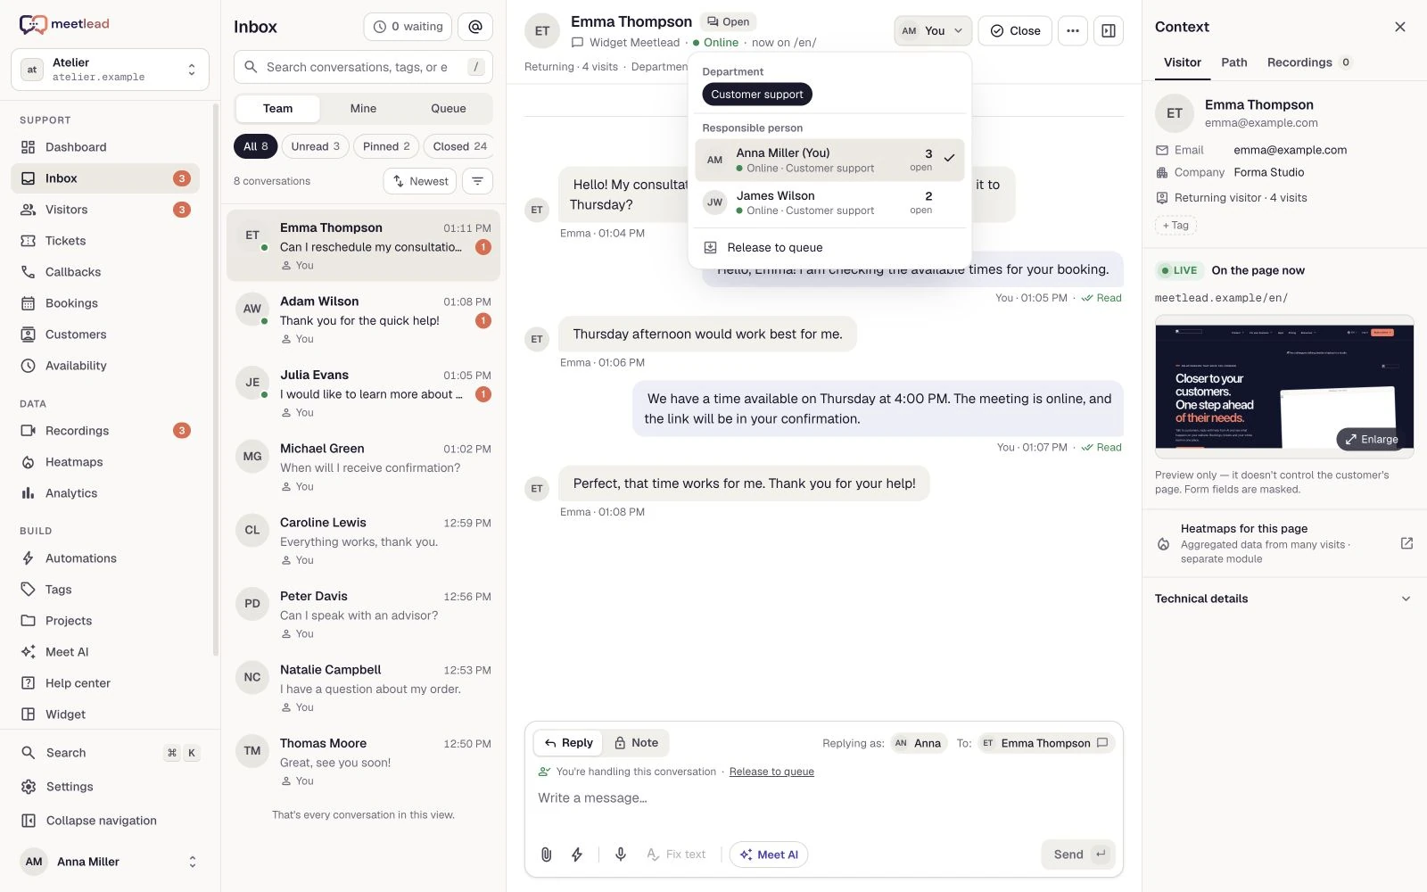Close the Context panel

point(1400,27)
